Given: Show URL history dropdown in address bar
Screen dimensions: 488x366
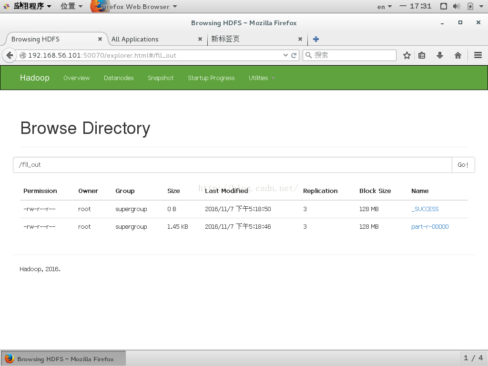Looking at the screenshot, I should [x=285, y=55].
